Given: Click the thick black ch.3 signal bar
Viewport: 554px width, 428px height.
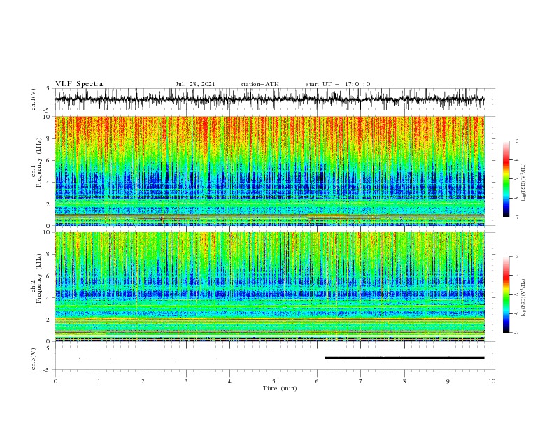Looking at the screenshot, I should pos(404,358).
